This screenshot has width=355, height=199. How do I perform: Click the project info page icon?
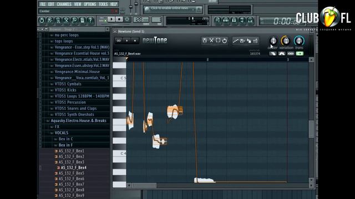[x=82, y=20]
